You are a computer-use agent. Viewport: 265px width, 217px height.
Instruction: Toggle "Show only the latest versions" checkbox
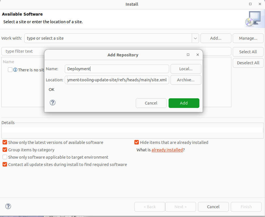pos(5,142)
